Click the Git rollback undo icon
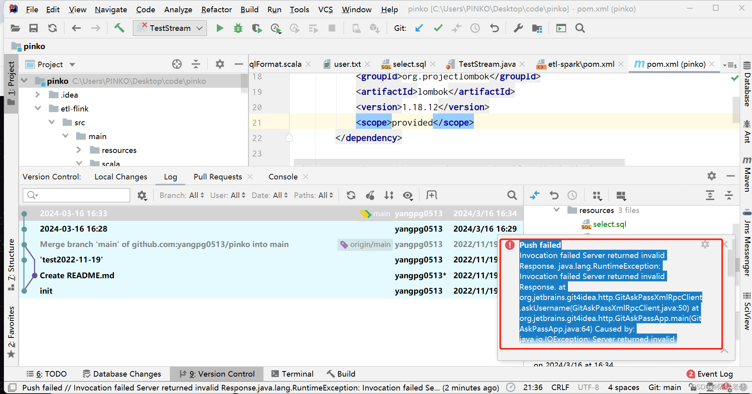 (494, 28)
